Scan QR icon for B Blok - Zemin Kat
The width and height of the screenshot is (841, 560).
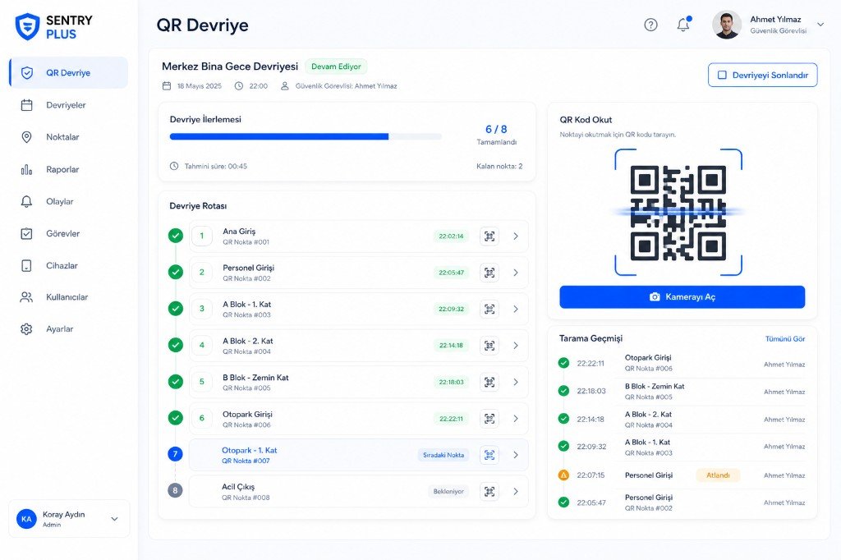[489, 382]
